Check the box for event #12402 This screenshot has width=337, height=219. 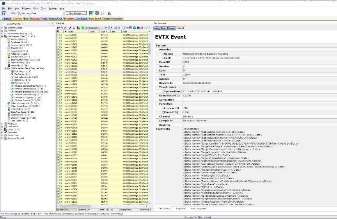coord(58,41)
